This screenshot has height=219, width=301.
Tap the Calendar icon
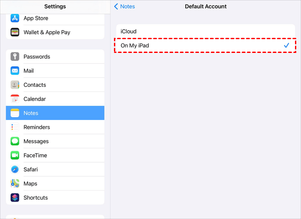[15, 99]
